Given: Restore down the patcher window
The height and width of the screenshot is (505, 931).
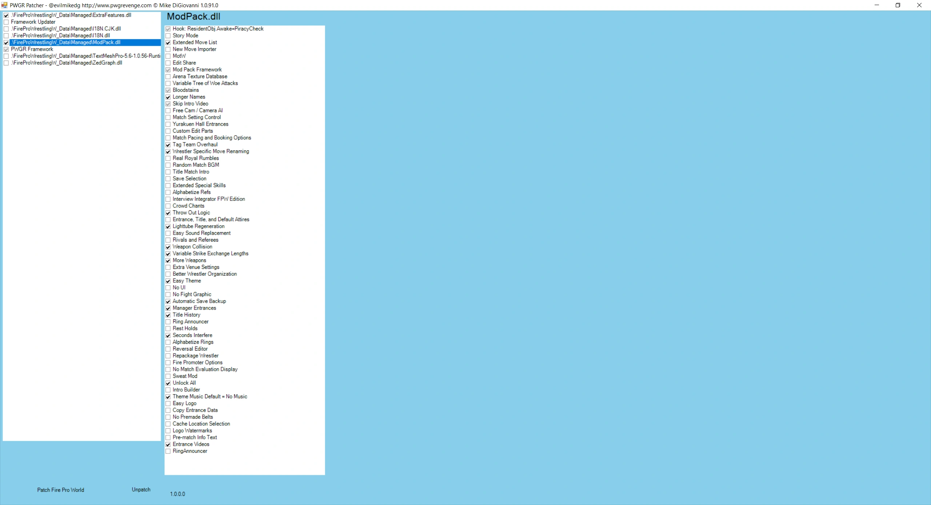Looking at the screenshot, I should (x=898, y=5).
